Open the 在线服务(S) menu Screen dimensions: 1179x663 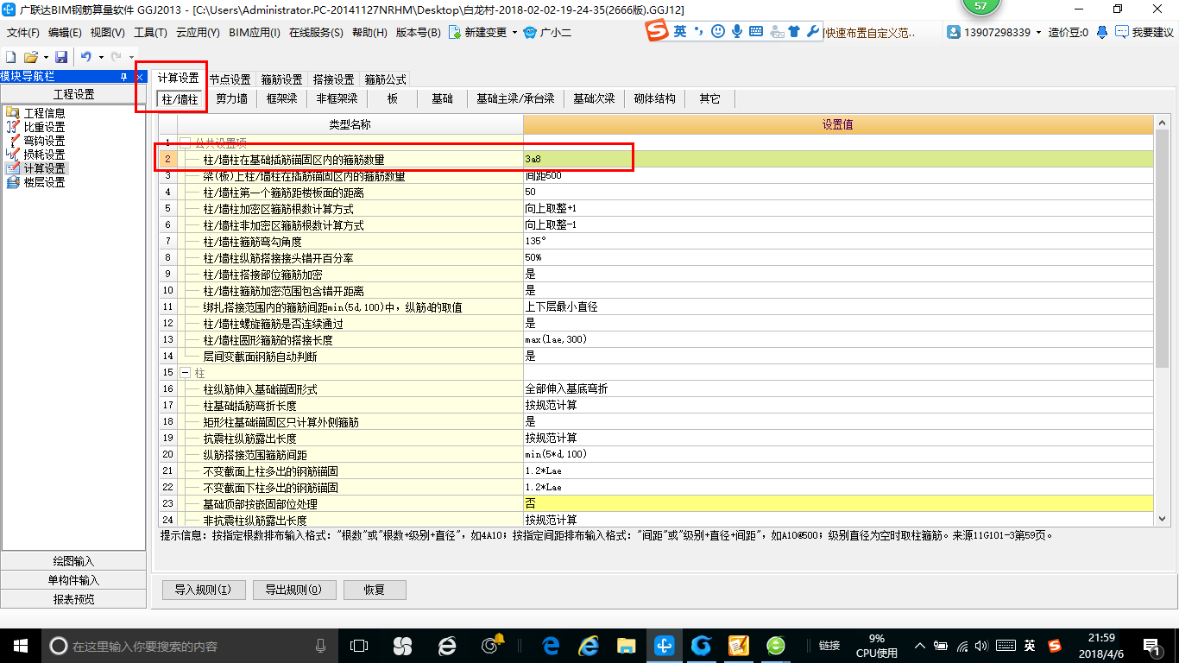pyautogui.click(x=316, y=33)
